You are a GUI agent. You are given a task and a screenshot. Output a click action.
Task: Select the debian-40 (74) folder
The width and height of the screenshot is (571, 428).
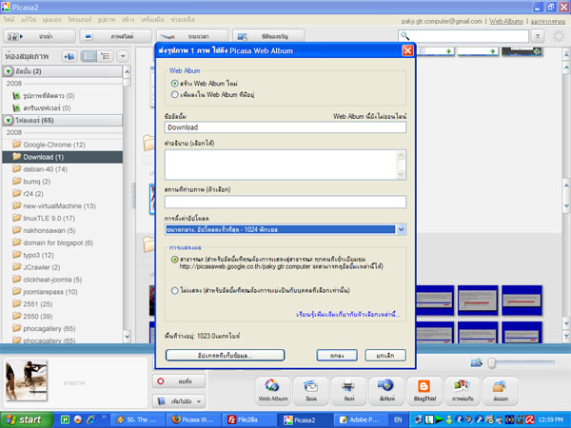click(45, 169)
